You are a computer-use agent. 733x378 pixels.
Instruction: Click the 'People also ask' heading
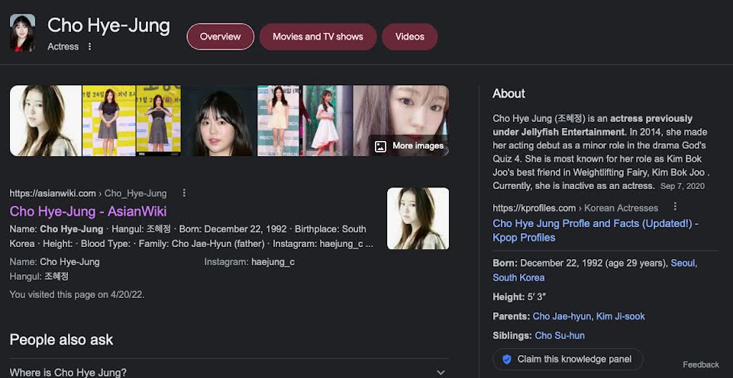(x=61, y=340)
